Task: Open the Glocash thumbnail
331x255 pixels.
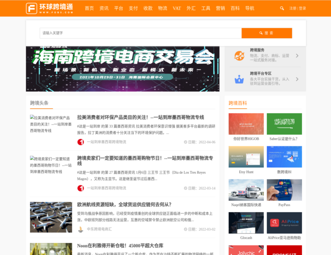Action: click(x=246, y=223)
